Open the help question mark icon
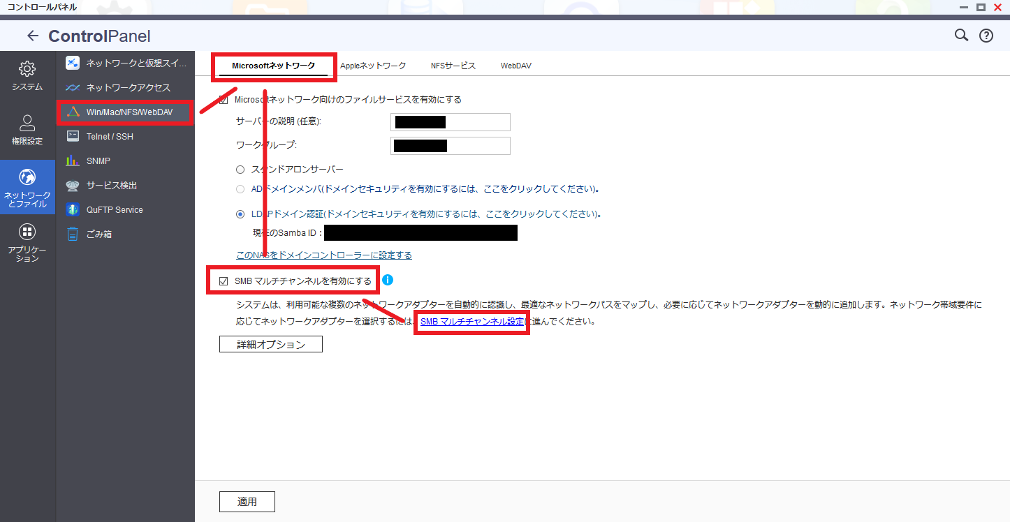Screen dimensions: 1010x522 click(986, 36)
